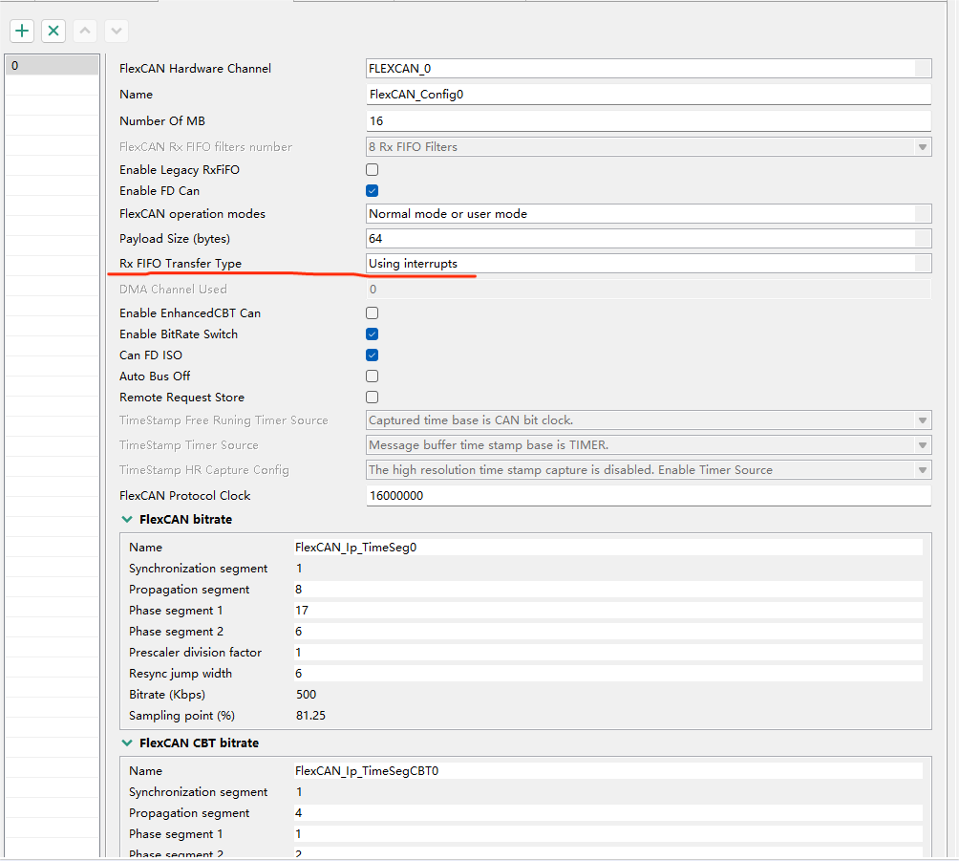This screenshot has width=959, height=861.
Task: Delete the selected FlexCAN configuration
Action: (53, 31)
